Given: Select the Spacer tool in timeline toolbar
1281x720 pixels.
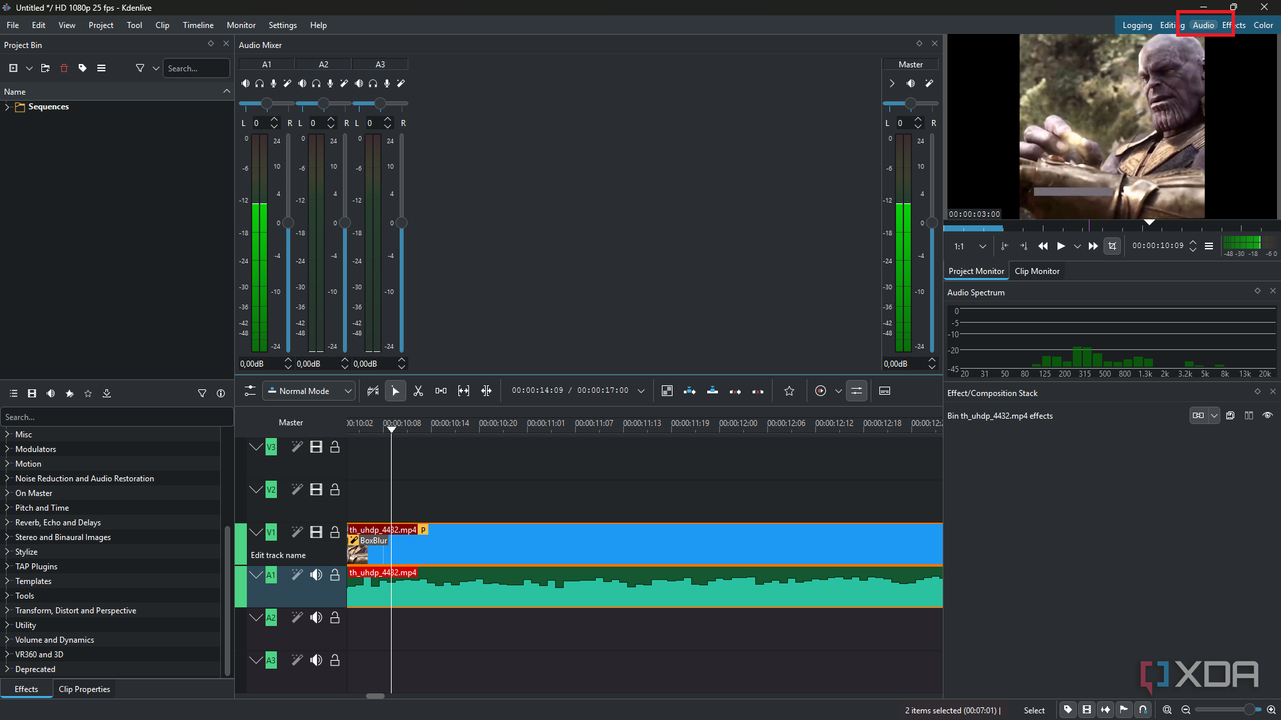Looking at the screenshot, I should click(x=441, y=391).
